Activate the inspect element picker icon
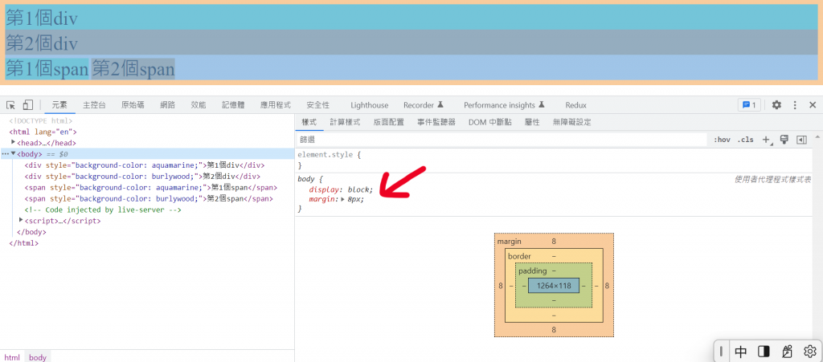 (x=10, y=105)
